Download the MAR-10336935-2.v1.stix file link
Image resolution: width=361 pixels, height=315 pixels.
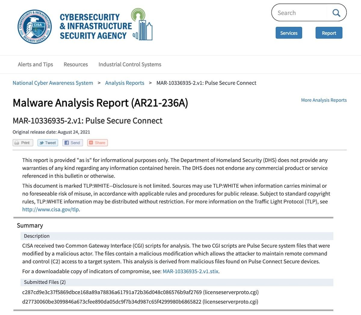click(x=190, y=271)
